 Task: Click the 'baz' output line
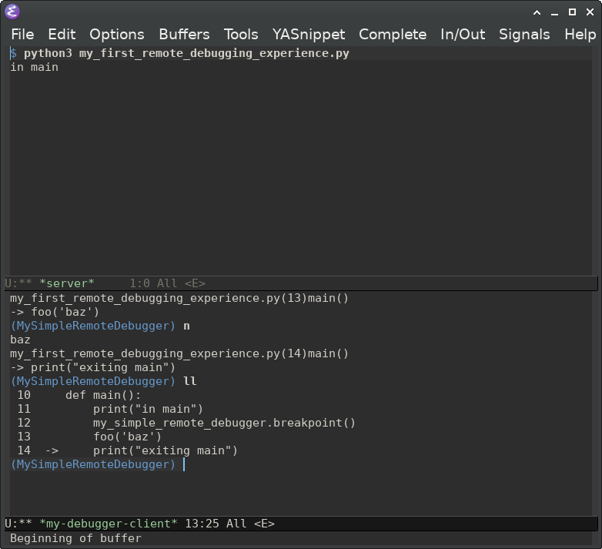[x=20, y=340]
